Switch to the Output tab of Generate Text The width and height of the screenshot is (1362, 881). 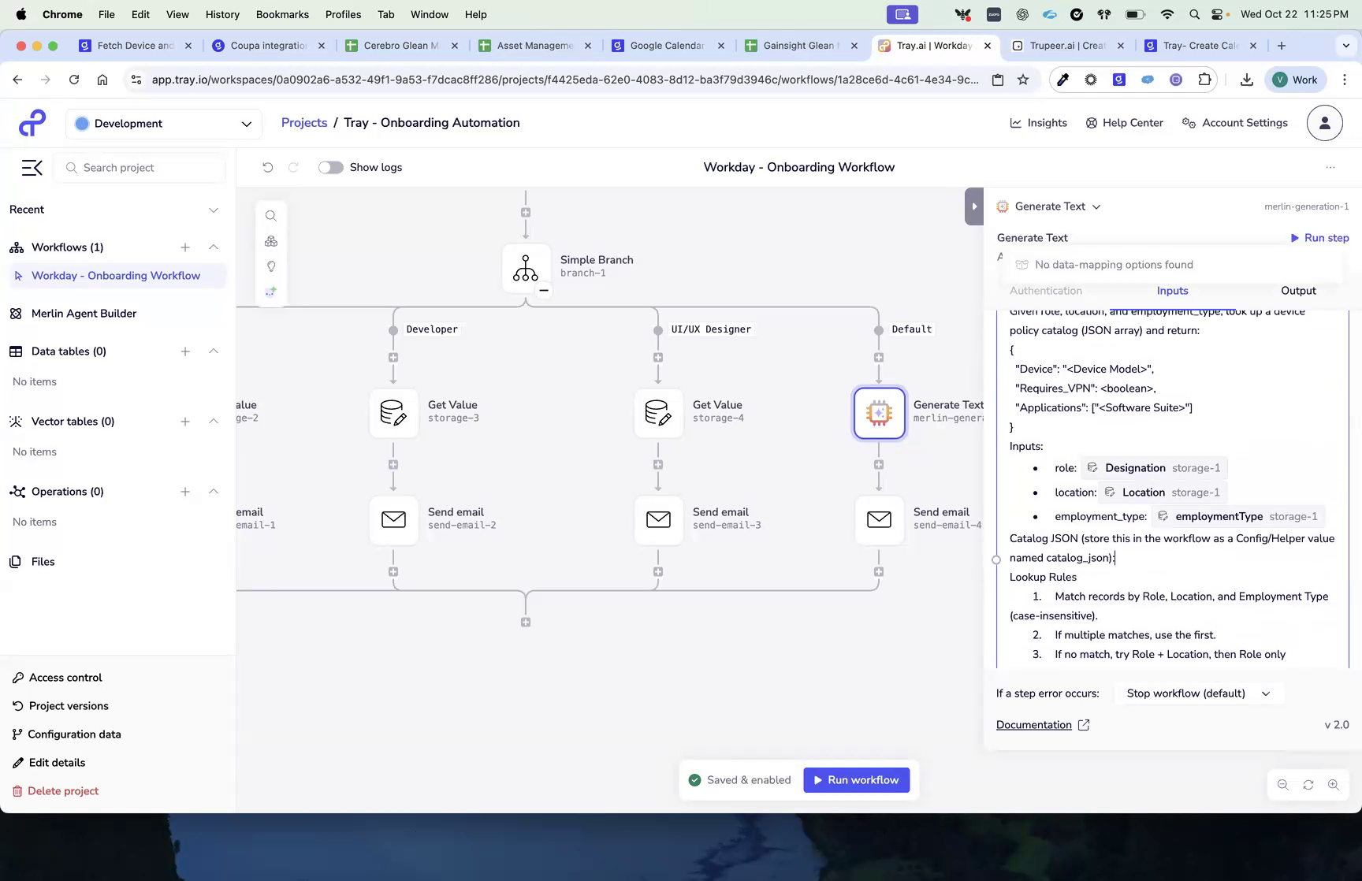tap(1297, 291)
